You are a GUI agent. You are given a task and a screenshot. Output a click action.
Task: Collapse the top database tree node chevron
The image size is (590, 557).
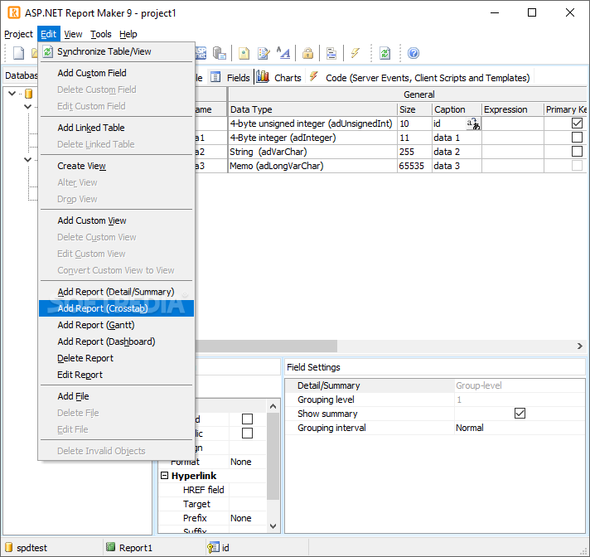pos(12,94)
